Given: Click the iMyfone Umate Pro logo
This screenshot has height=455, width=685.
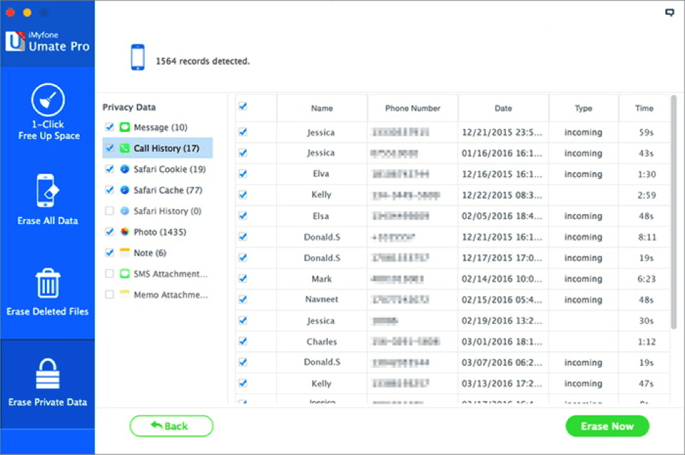Looking at the screenshot, I should [47, 42].
